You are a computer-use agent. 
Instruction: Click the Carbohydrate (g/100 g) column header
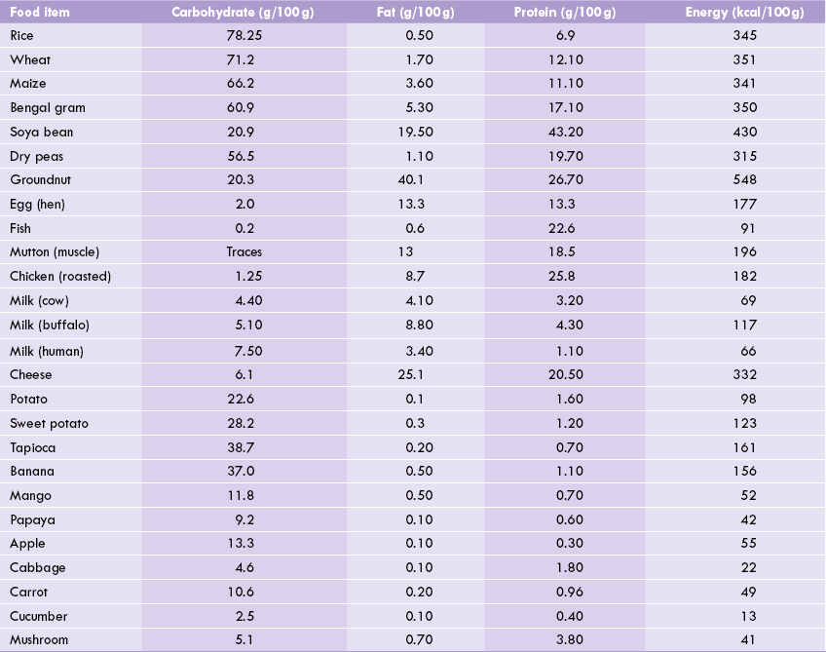click(243, 12)
